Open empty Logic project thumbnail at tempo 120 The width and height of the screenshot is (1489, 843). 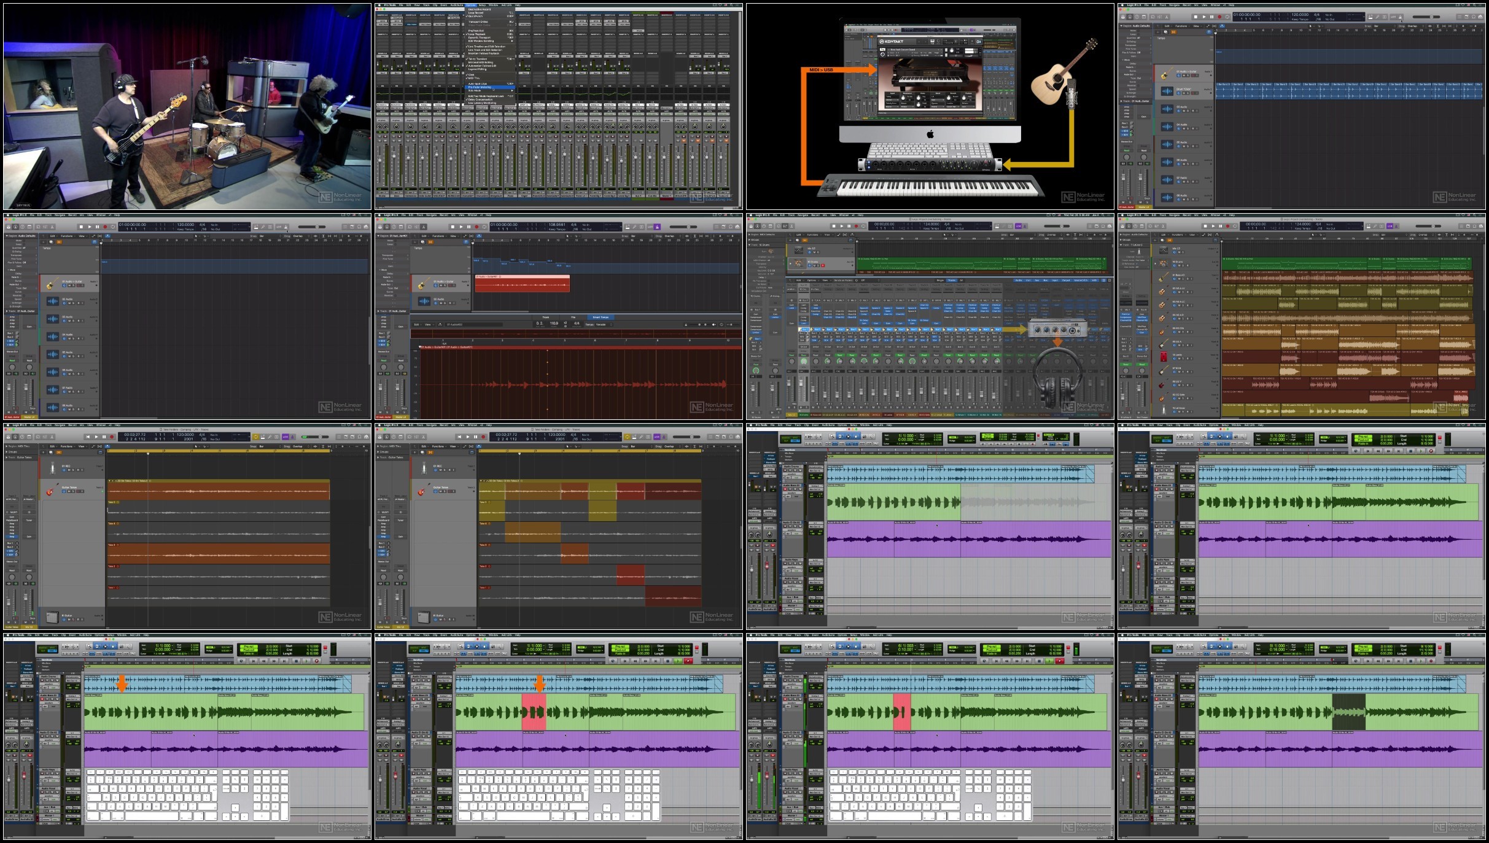pos(187,316)
